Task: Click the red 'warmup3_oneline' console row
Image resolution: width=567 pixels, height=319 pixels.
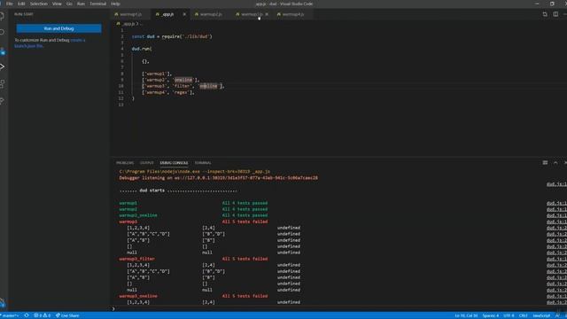Action: (138, 296)
